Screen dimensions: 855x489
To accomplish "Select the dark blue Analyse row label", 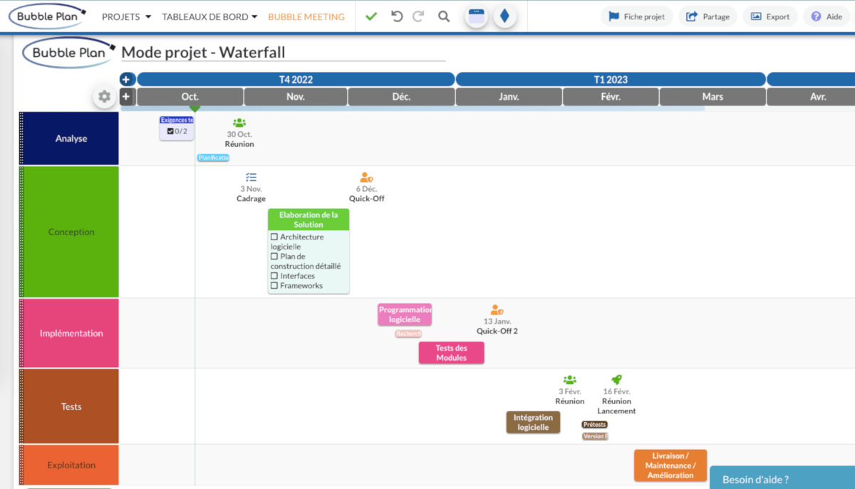I will 71,138.
